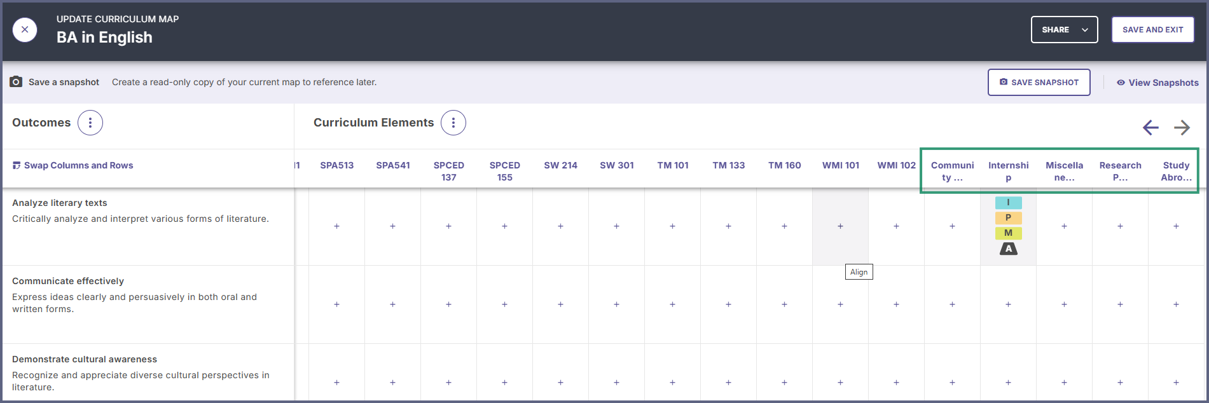Viewport: 1209px width, 403px height.
Task: Select the TM 101 column header
Action: pyautogui.click(x=673, y=165)
